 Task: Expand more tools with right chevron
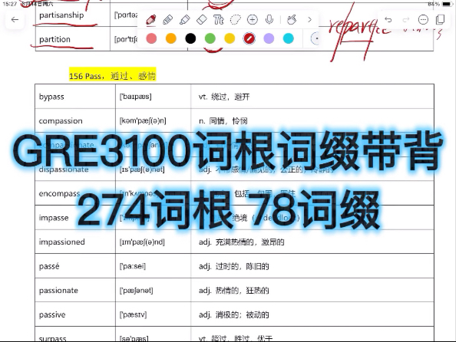(x=309, y=20)
